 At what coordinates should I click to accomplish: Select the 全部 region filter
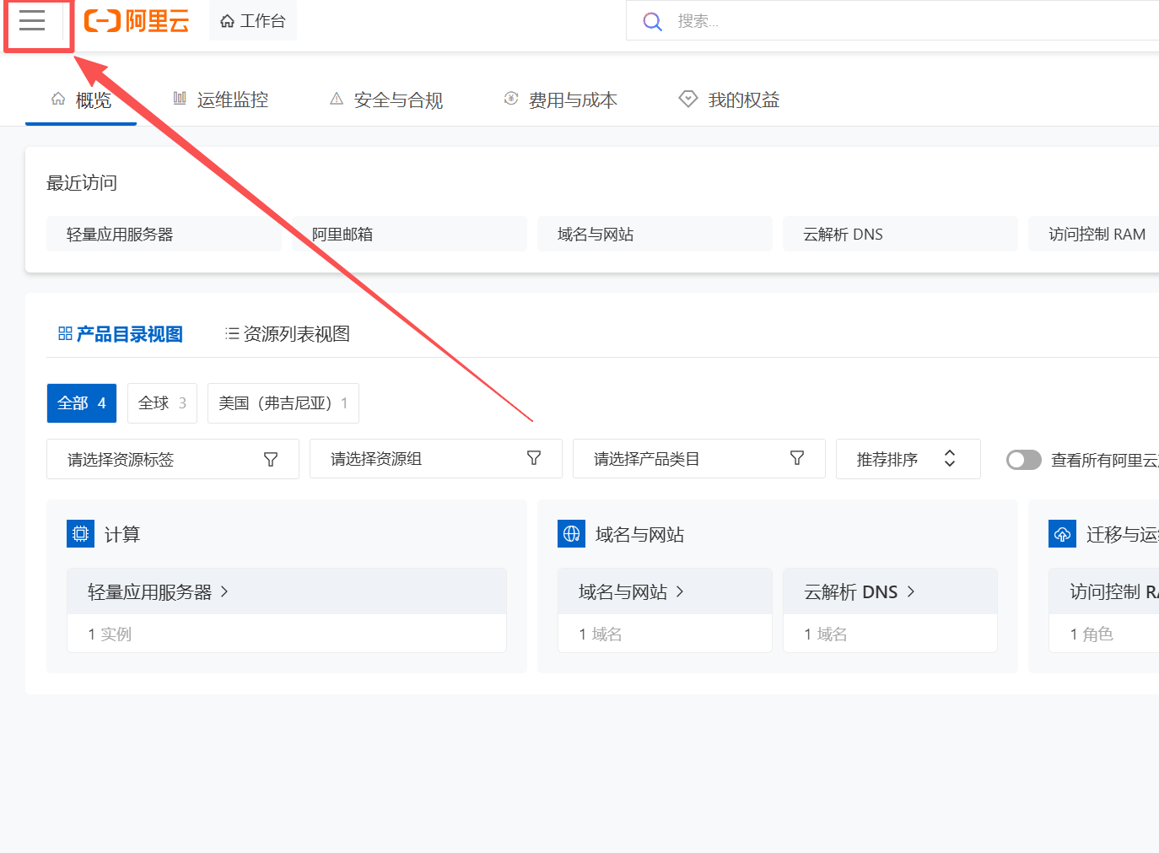pyautogui.click(x=82, y=403)
